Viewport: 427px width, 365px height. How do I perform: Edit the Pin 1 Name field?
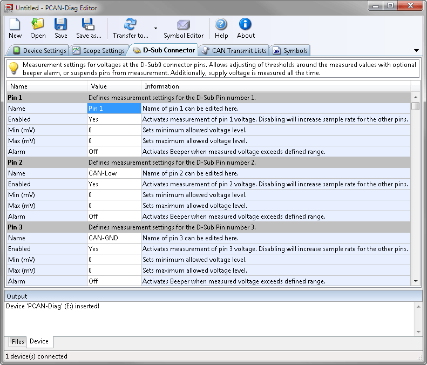pos(114,109)
